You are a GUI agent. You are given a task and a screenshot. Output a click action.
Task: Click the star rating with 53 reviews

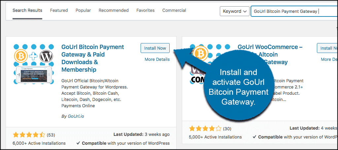tap(29, 135)
